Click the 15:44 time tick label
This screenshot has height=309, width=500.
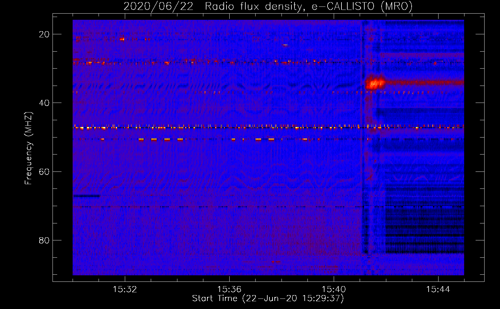(438, 290)
